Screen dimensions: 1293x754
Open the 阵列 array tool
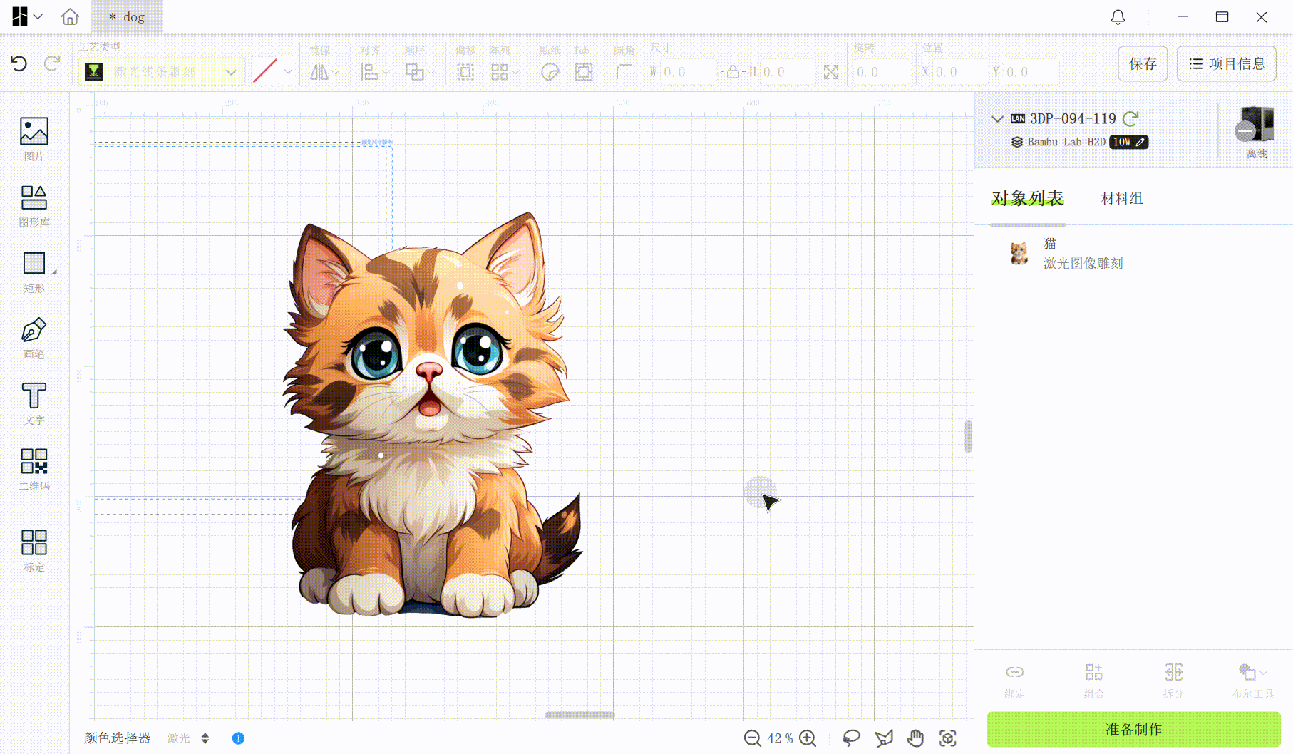(504, 72)
